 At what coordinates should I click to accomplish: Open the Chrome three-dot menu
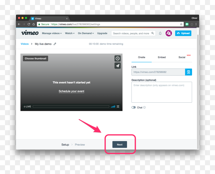click(x=196, y=24)
